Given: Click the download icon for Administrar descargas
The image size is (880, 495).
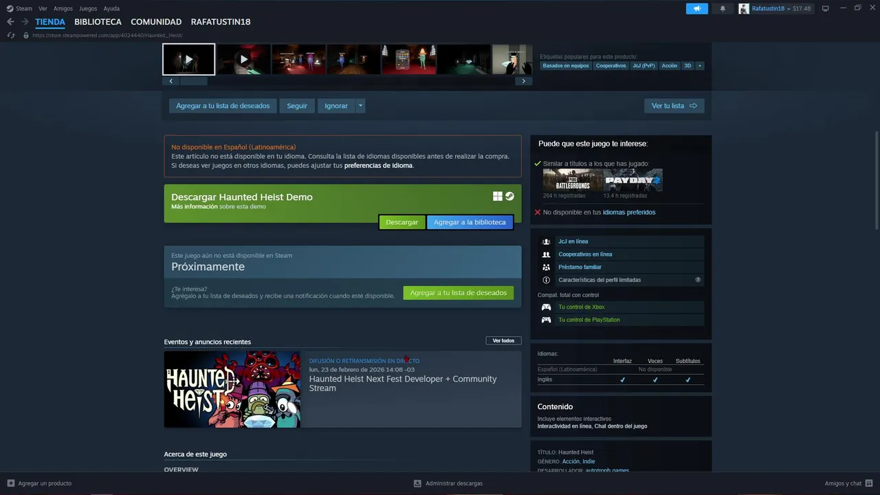Looking at the screenshot, I should click(417, 483).
